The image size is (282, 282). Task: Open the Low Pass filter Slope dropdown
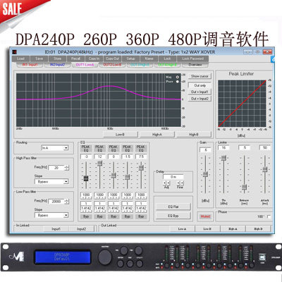point(51,215)
